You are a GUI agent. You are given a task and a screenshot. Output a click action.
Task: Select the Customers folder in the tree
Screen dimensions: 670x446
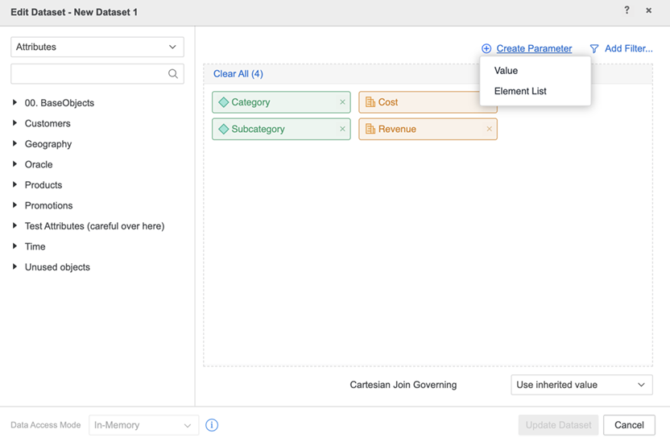click(48, 123)
